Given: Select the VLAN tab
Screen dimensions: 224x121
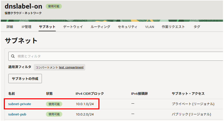Looking at the screenshot, I should pyautogui.click(x=149, y=27).
